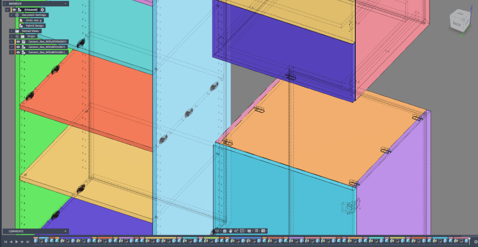Open the Grid and Snaps dropdown arrow

(x=260, y=231)
